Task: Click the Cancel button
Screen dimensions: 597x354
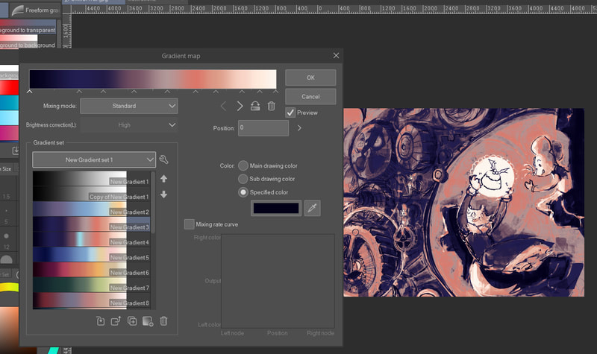Action: [310, 97]
